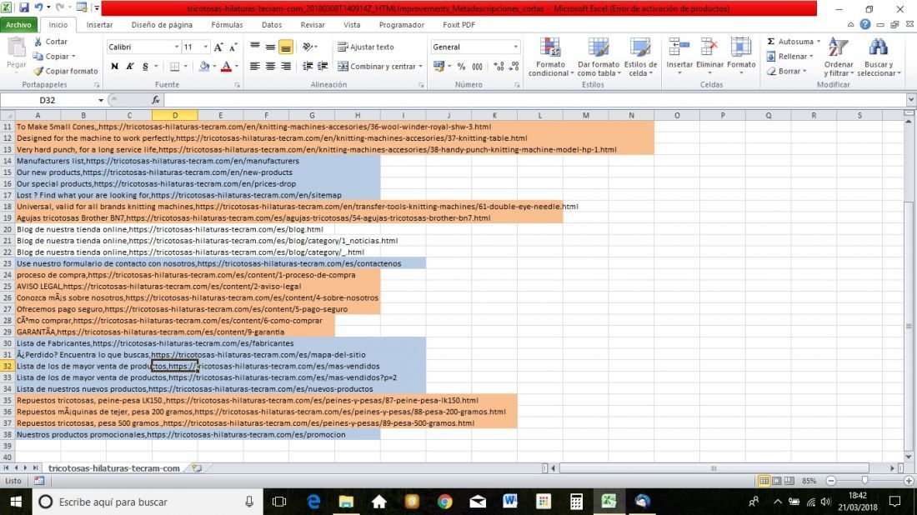Click the Autosuma sigma button
Viewport: 917px width, 515px height.
tap(790, 42)
